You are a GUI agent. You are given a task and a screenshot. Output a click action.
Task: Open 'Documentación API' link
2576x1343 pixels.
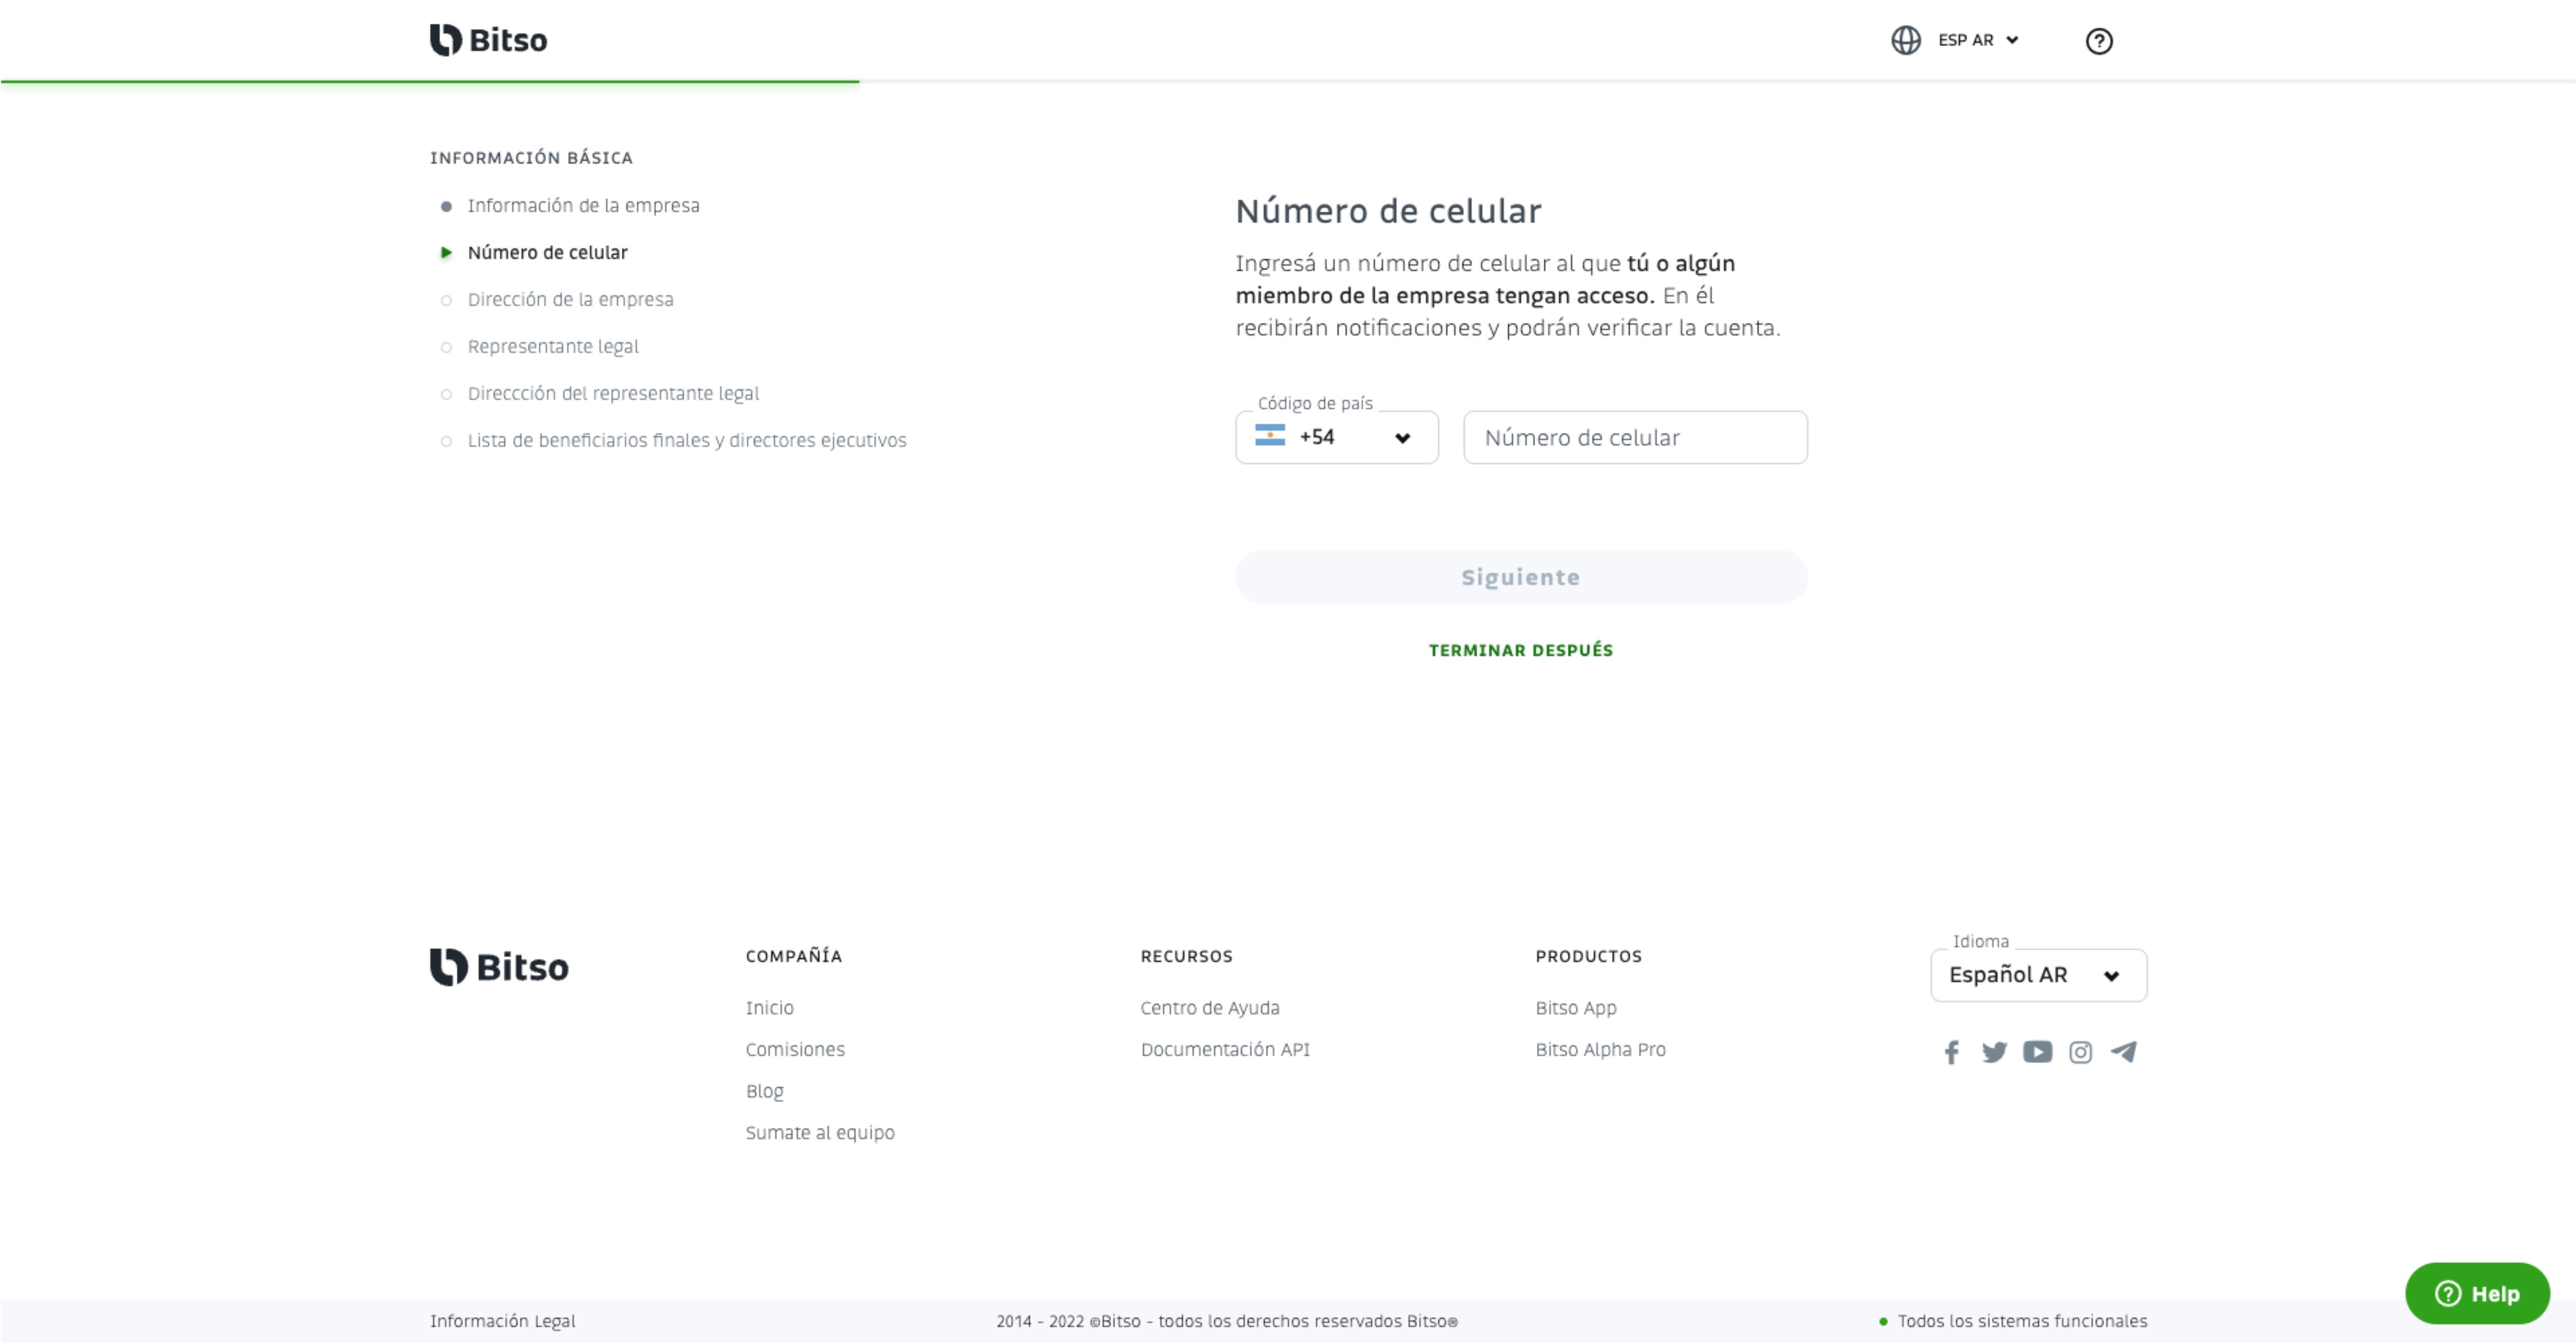point(1224,1049)
